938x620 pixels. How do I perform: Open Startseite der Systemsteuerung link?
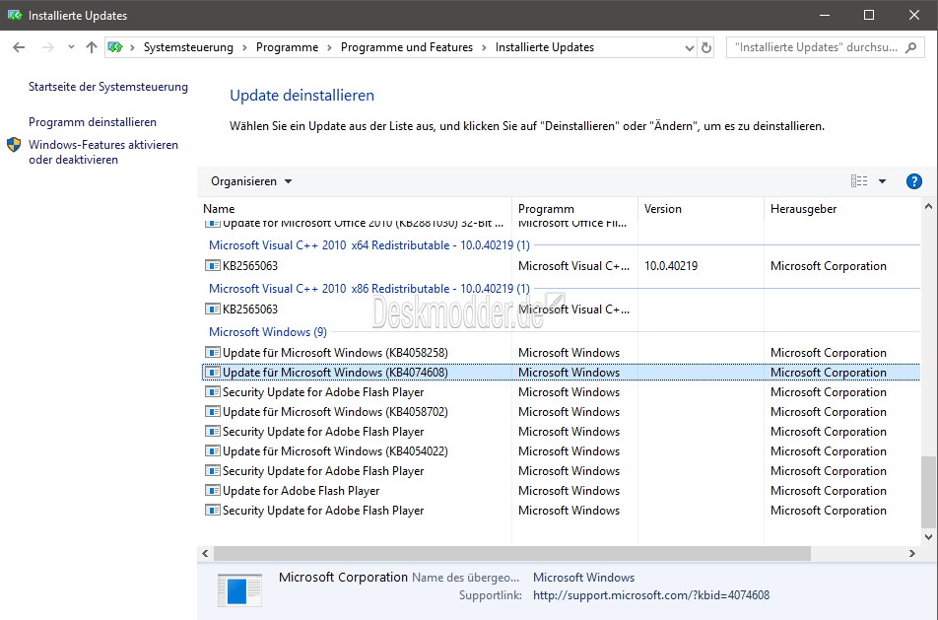click(x=108, y=87)
